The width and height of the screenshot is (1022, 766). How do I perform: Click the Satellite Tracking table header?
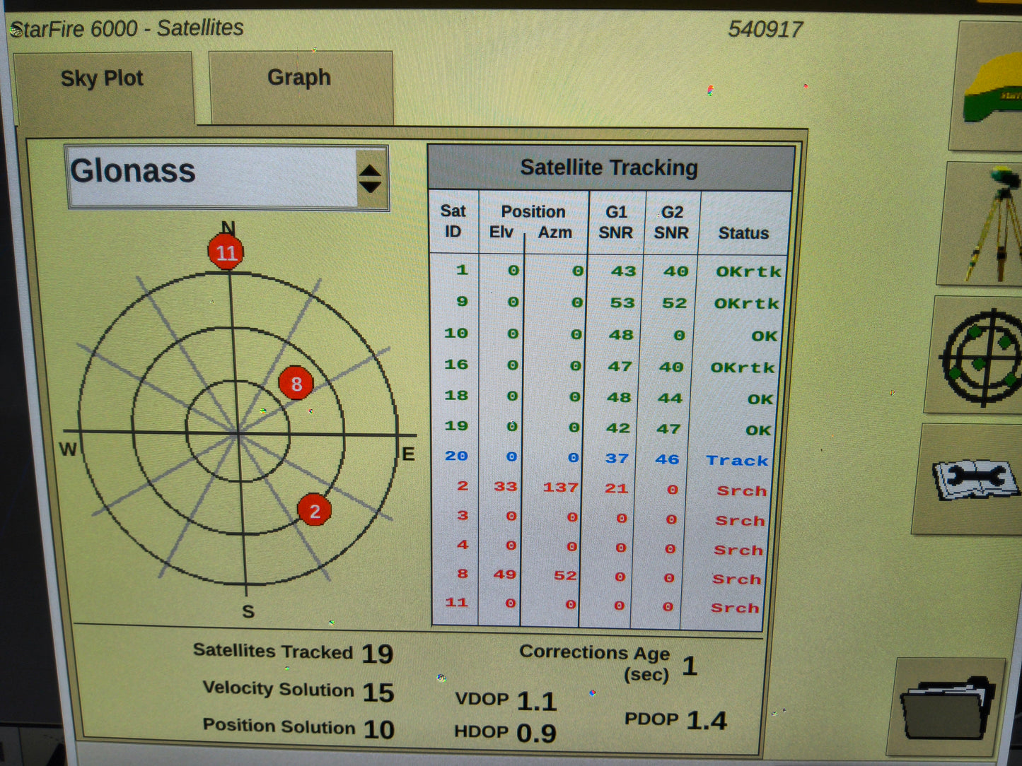[x=610, y=167]
